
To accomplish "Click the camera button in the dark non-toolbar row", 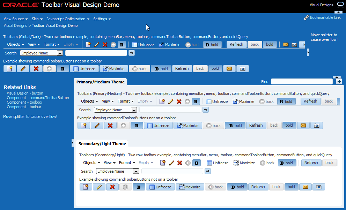I will tap(243, 68).
